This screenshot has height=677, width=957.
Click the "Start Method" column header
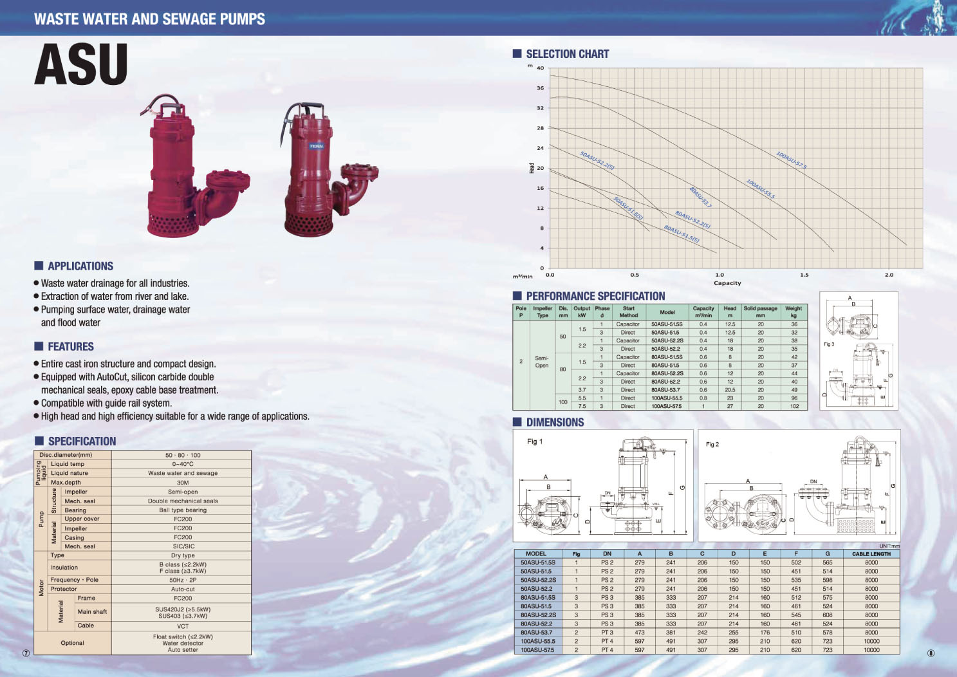click(628, 312)
